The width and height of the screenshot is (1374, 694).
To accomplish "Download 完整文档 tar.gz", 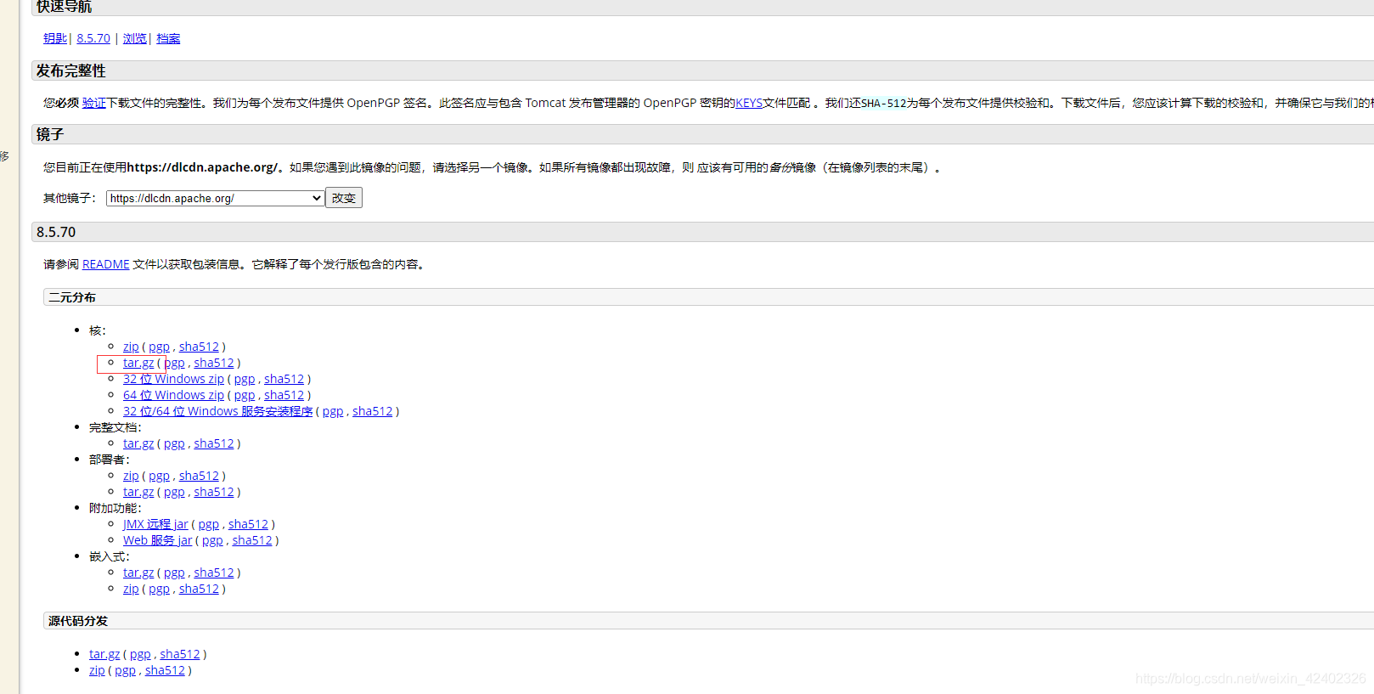I will click(x=138, y=443).
